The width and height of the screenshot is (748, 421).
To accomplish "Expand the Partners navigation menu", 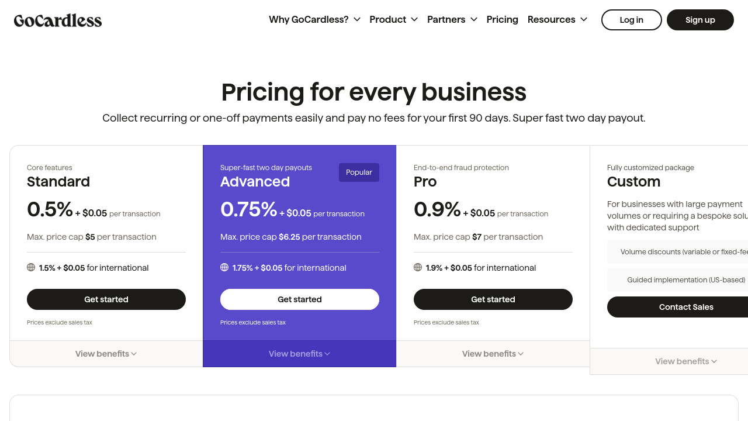I will (x=452, y=19).
